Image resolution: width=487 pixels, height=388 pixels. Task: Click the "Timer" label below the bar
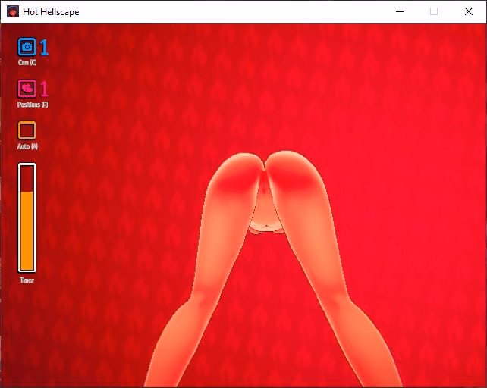[x=27, y=280]
